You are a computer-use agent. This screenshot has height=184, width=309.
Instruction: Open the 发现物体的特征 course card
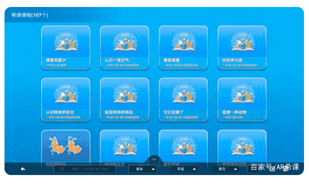[x=124, y=99]
